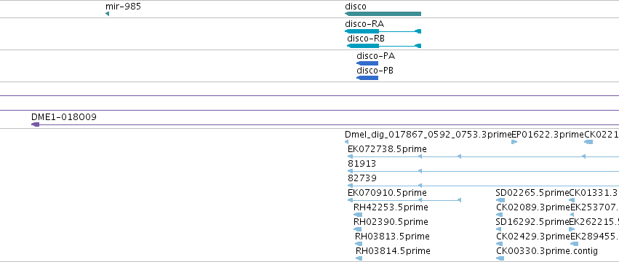Image resolution: width=619 pixels, height=262 pixels.
Task: Click the RH03814.5prime EST glyph
Action: pos(359,258)
